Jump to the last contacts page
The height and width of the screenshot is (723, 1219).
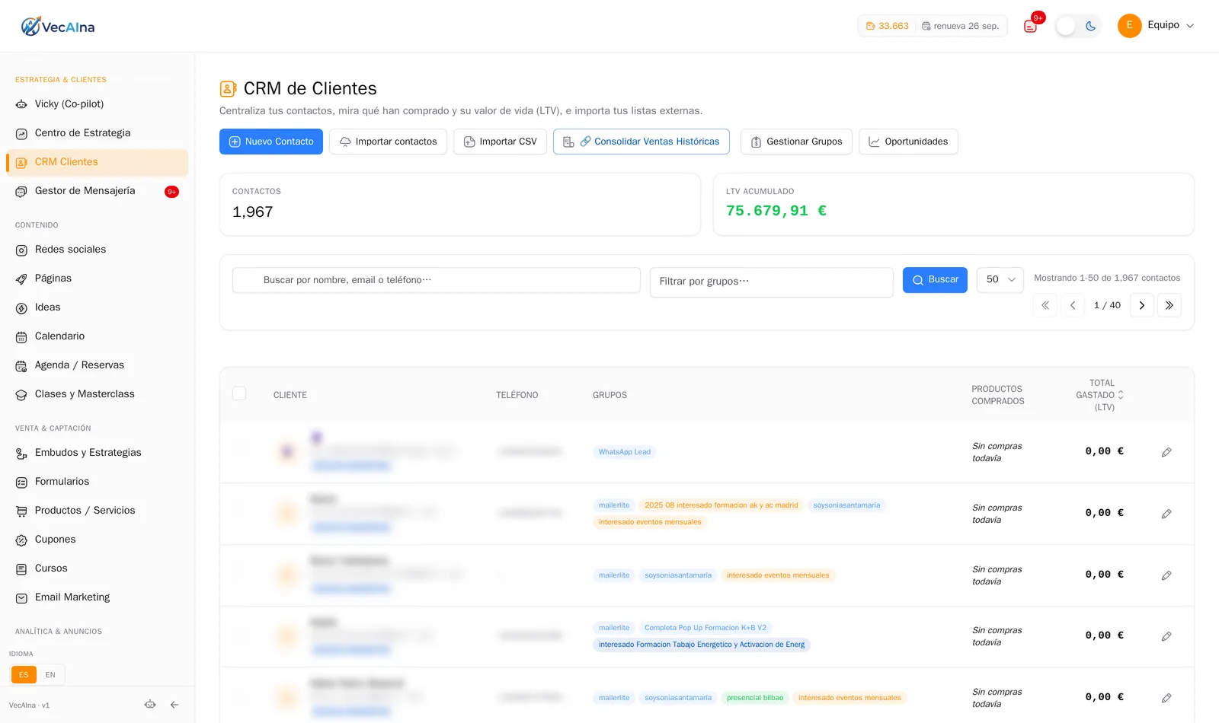[1169, 305]
